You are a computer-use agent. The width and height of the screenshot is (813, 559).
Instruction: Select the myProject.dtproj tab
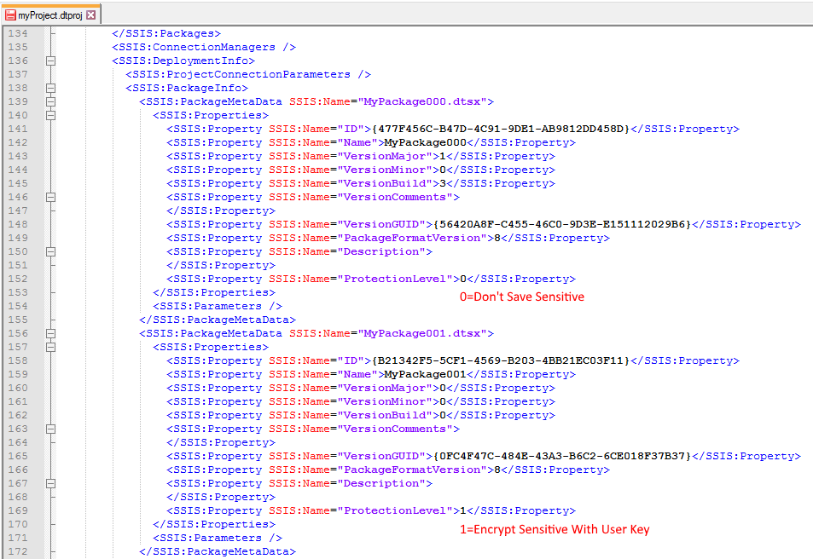(x=51, y=15)
